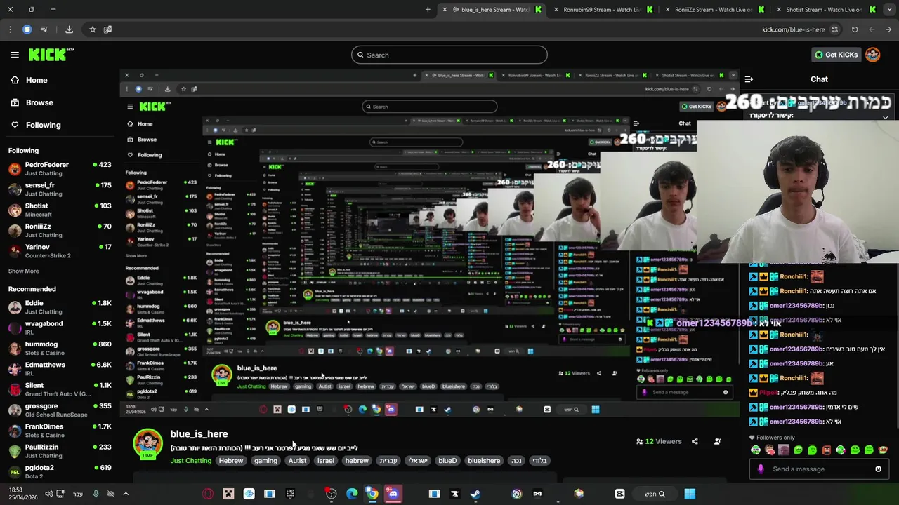Click the follow user icon beside share
Viewport: 899px width, 505px height.
717,441
